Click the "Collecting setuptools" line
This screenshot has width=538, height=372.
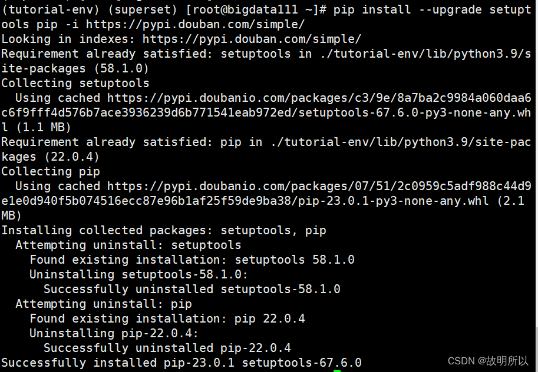click(x=75, y=83)
